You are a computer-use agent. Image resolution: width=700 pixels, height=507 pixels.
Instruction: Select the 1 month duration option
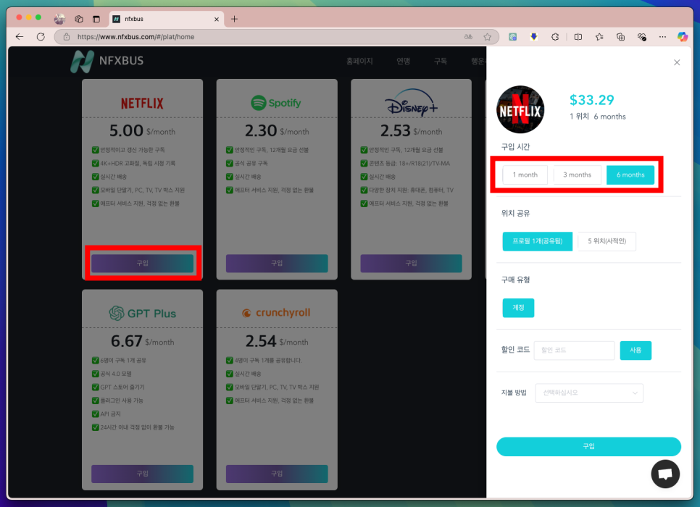click(525, 175)
